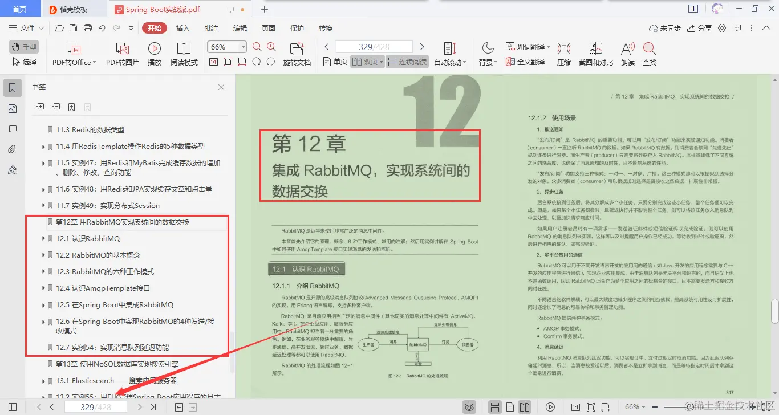The width and height of the screenshot is (779, 415).
Task: Start 查找 search in the document
Action: 650,54
